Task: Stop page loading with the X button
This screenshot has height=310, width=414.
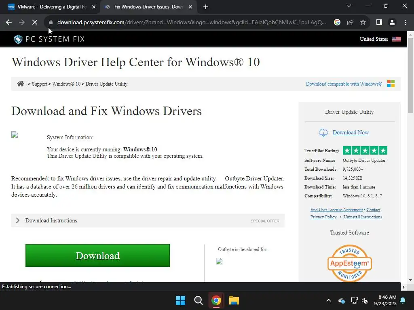Action: 35,23
